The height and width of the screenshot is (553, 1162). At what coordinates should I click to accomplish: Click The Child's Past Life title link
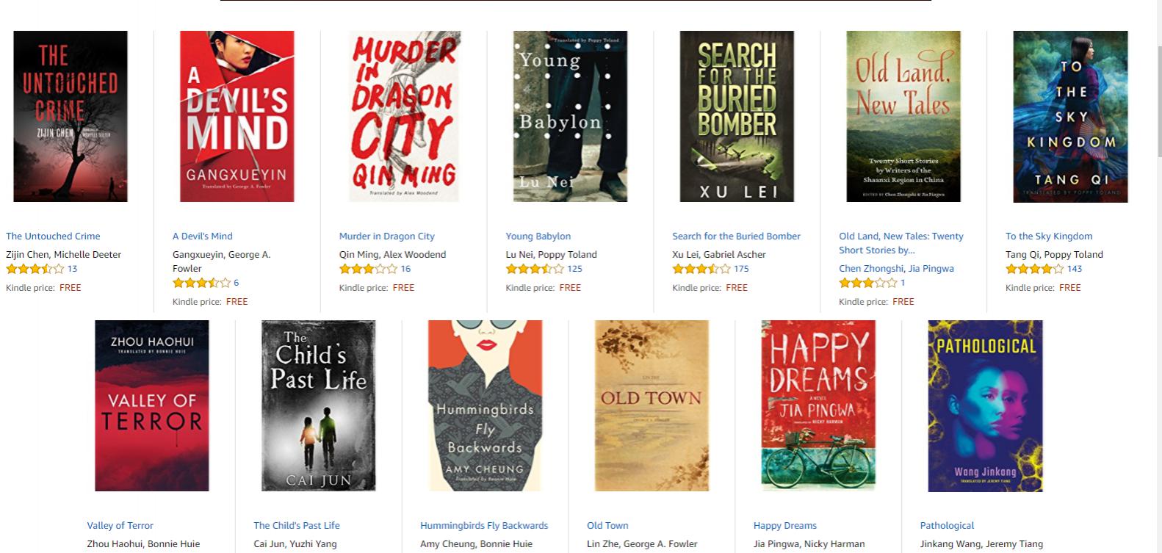point(297,525)
